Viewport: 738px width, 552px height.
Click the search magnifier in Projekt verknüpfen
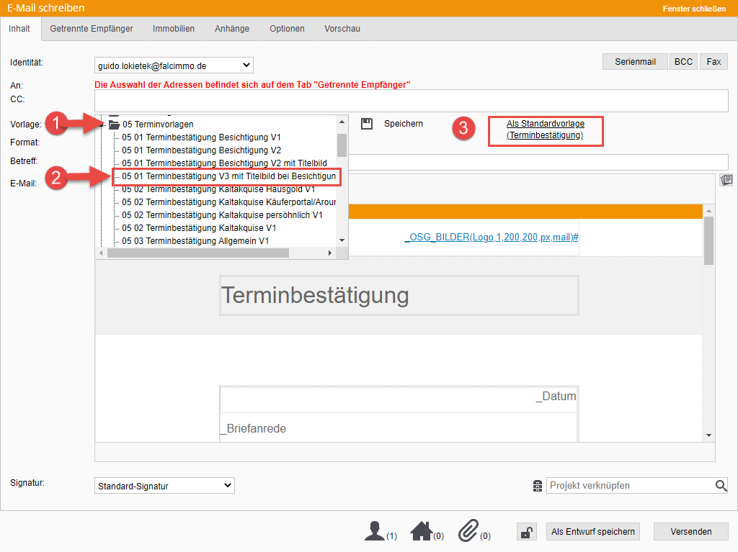[721, 486]
